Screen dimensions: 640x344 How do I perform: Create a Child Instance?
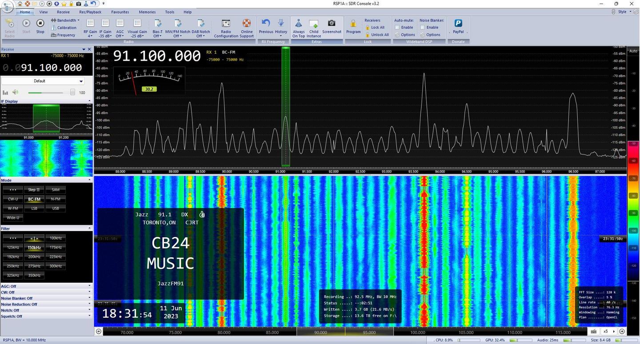click(314, 28)
